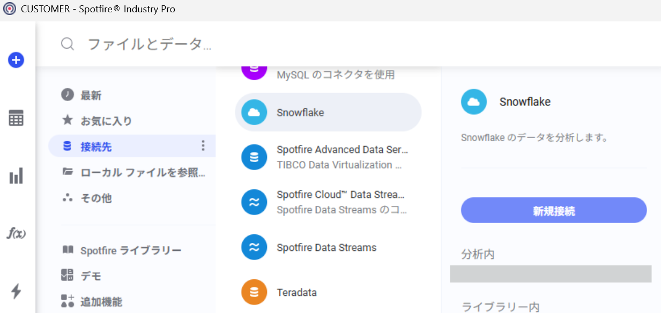Open the f(x) functions icon
Viewport: 661px width, 313px height.
(x=16, y=233)
